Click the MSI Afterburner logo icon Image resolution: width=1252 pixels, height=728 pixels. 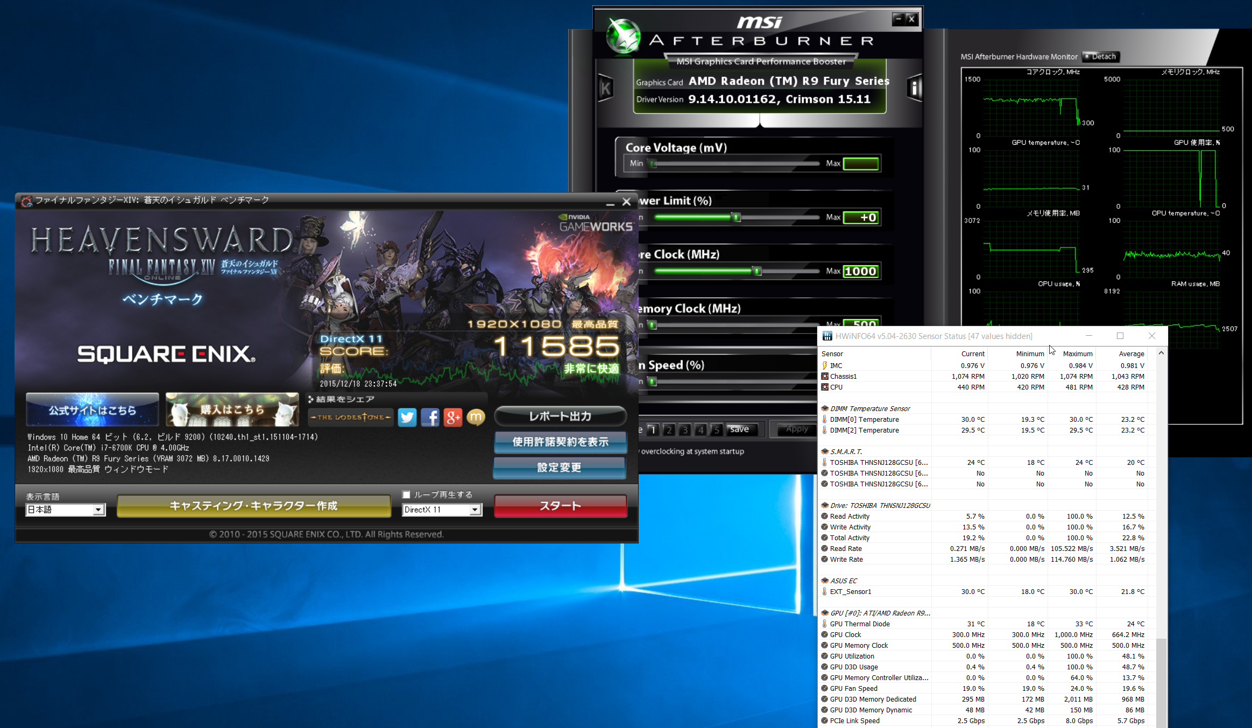[623, 37]
